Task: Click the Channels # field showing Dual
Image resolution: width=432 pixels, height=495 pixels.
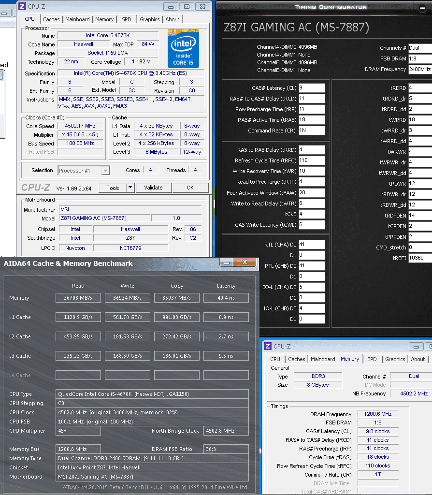Action: pos(420,48)
